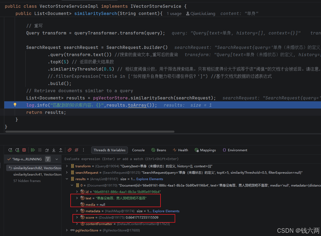Click the score value 0.6641717255115509
Image resolution: width=321 pixels, height=236 pixels.
point(142,217)
